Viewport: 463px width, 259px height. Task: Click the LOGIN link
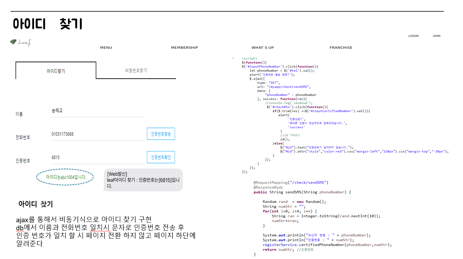414,36
